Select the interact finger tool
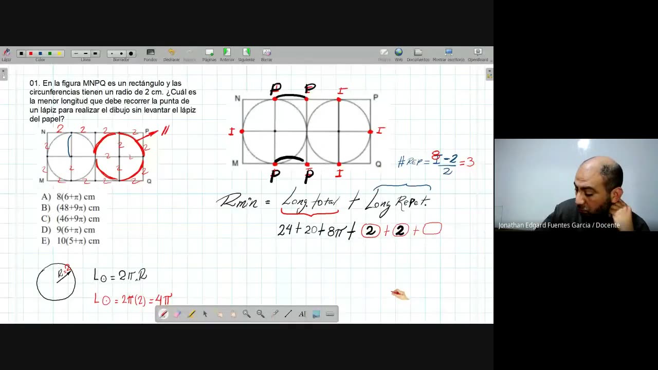658x370 pixels. pos(219,314)
